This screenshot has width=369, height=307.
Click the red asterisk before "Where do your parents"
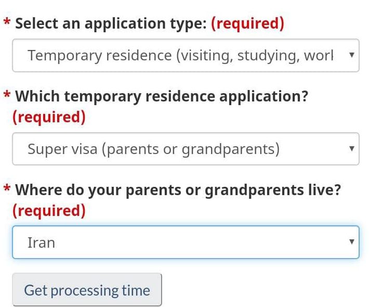7,189
